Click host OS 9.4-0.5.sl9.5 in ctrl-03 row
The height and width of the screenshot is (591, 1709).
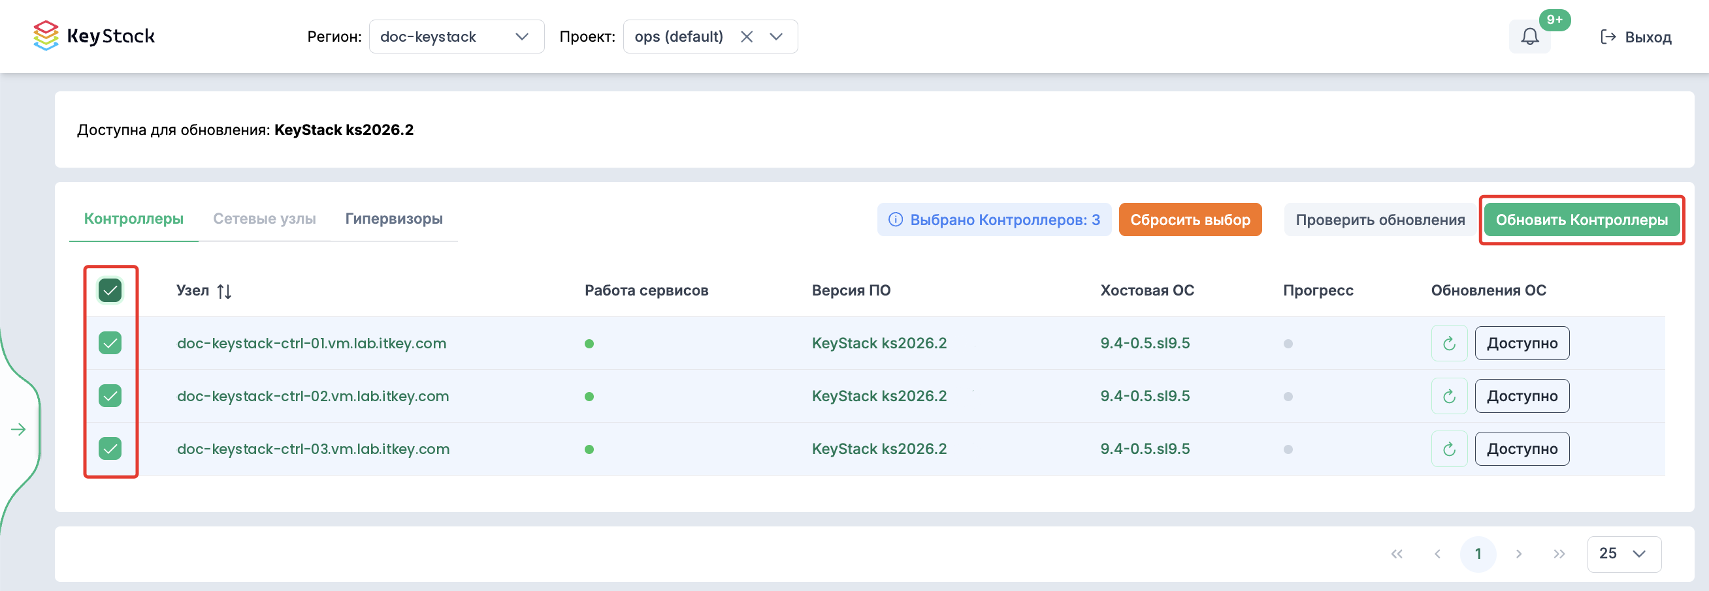[x=1145, y=449]
